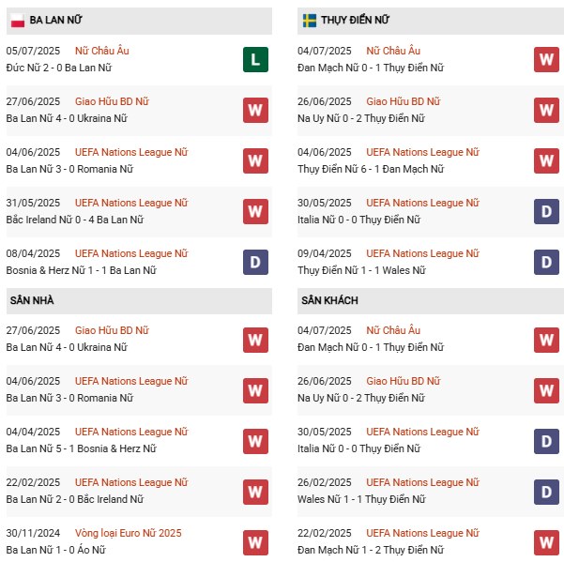This screenshot has height=562, width=564.
Task: Select the Bắc Ireland Nữ 0-4 Ba Lan Nữ result
Action: pyautogui.click(x=74, y=220)
